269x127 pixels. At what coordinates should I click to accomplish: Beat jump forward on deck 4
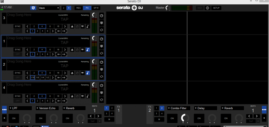(64, 101)
